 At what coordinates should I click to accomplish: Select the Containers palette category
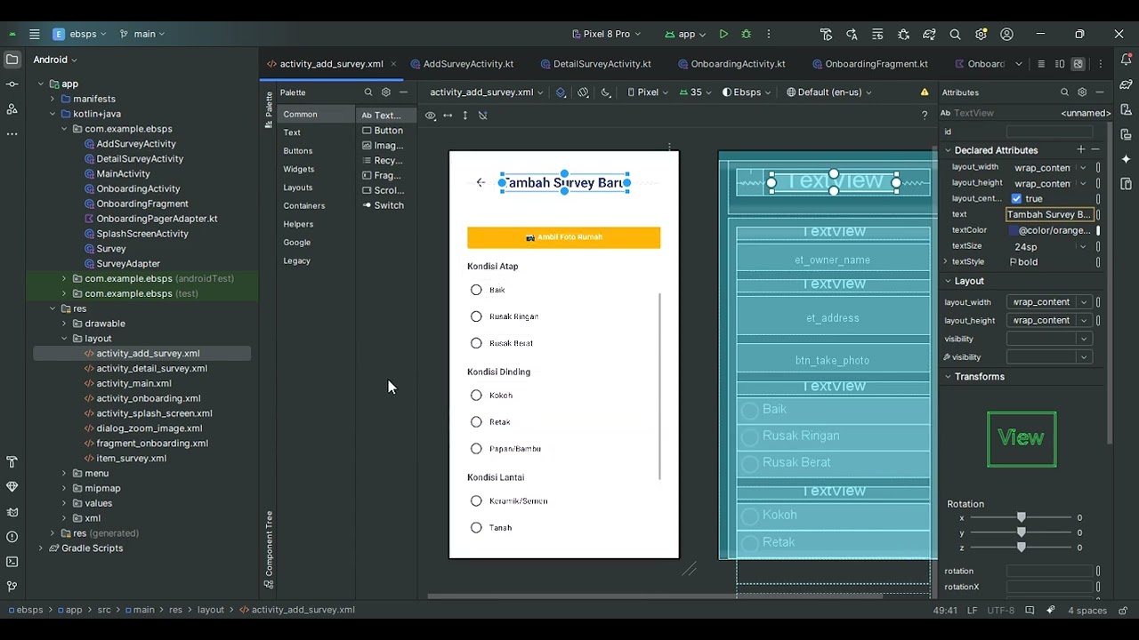pyautogui.click(x=304, y=205)
